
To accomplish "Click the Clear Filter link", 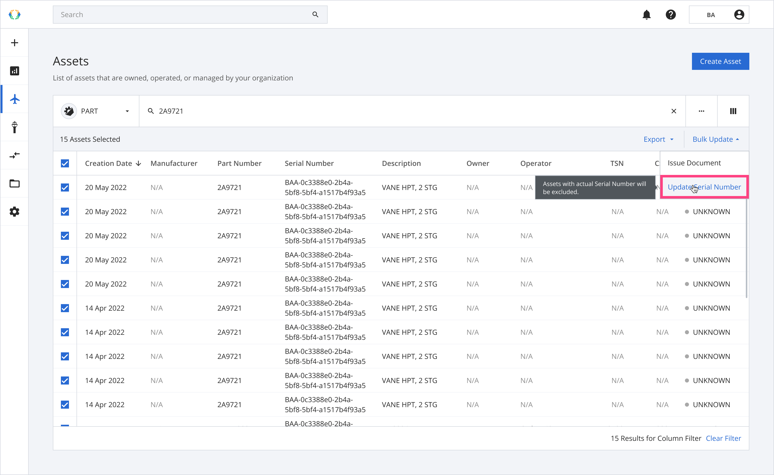I will (x=725, y=438).
